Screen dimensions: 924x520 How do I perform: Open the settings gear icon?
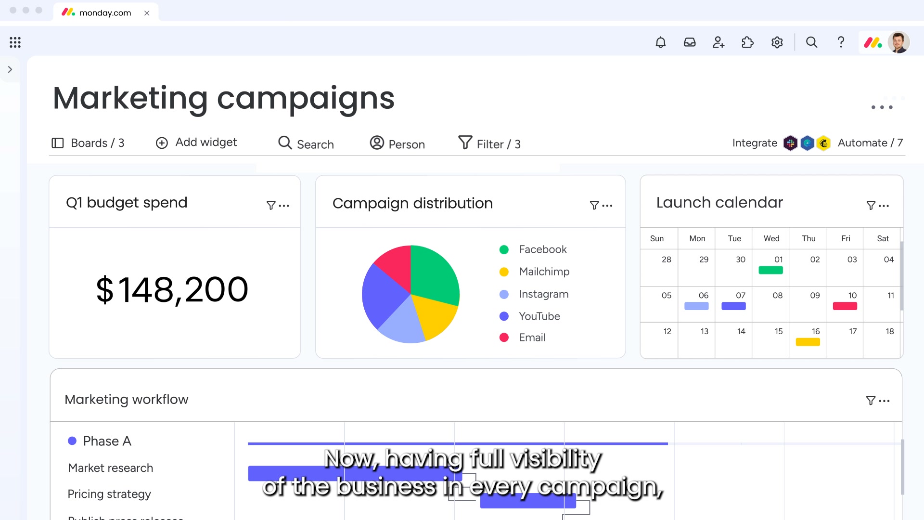point(777,42)
